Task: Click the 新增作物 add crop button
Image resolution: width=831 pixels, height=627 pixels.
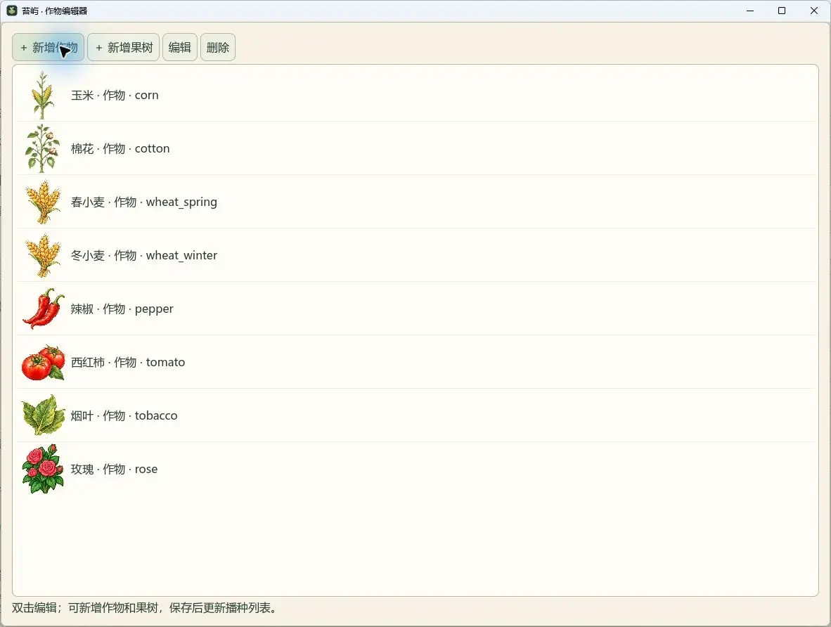Action: [49, 48]
